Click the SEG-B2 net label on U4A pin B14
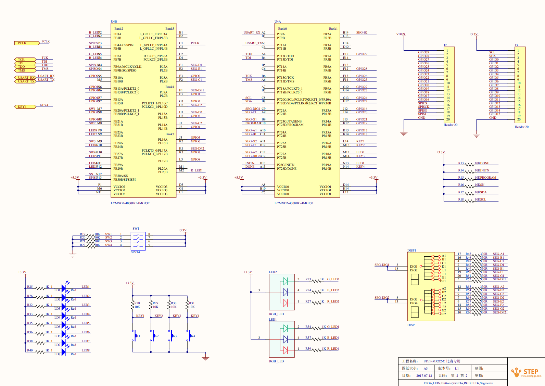The image size is (545, 386). coord(362,33)
